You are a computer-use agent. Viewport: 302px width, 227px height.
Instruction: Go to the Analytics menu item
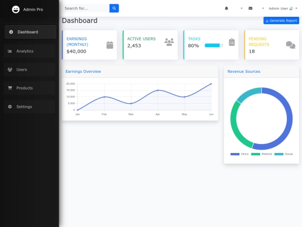tap(29, 51)
